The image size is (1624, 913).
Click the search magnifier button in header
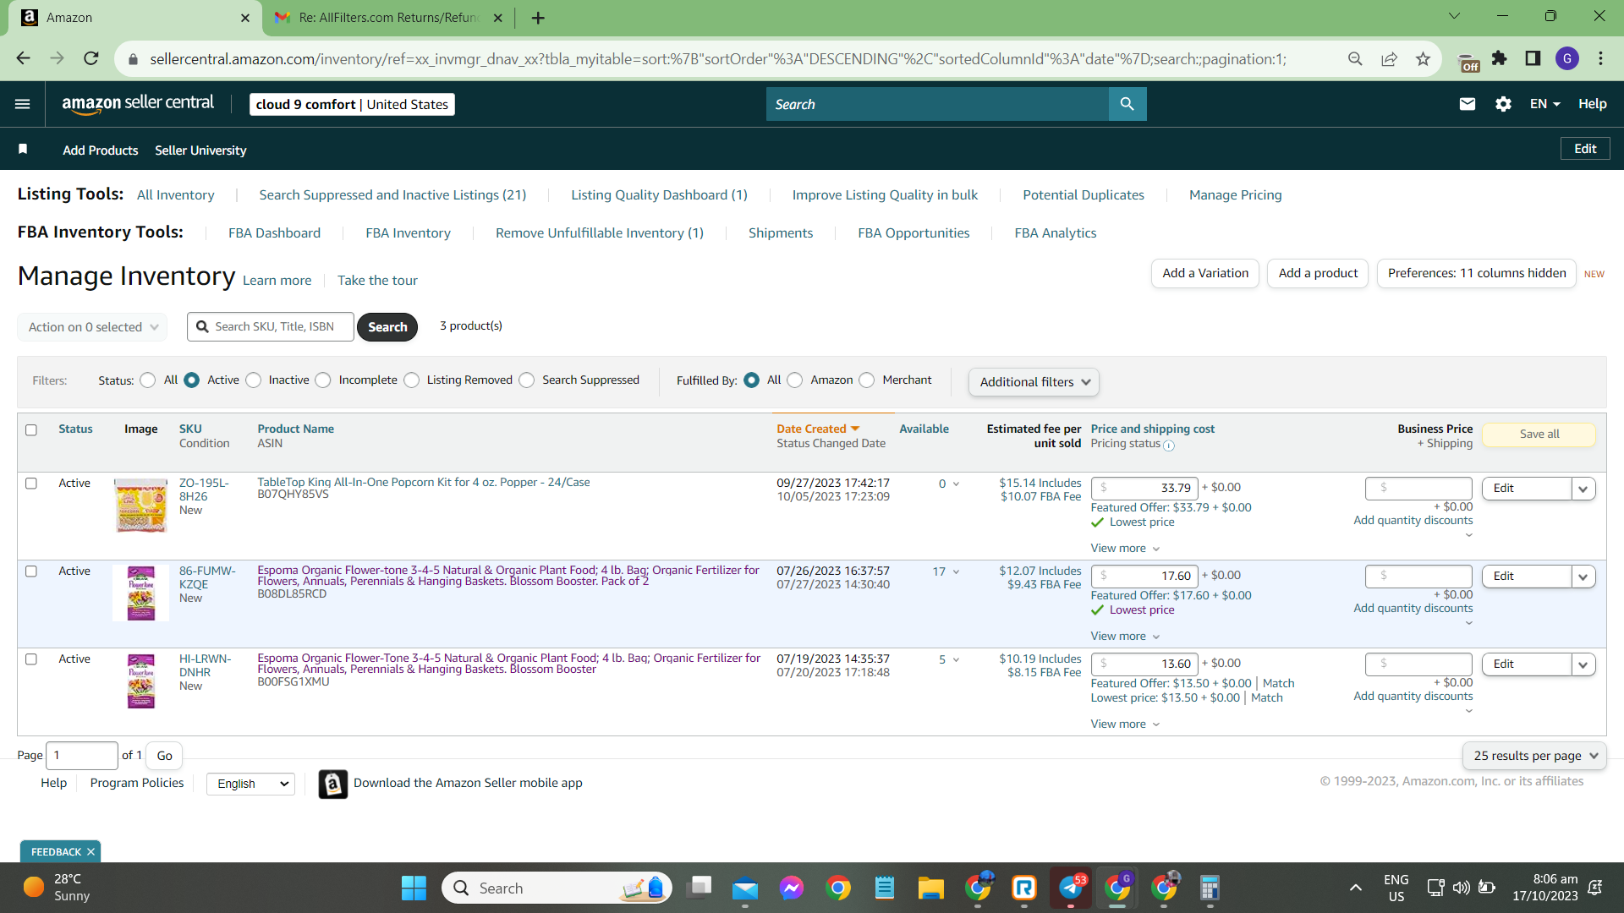click(x=1127, y=104)
